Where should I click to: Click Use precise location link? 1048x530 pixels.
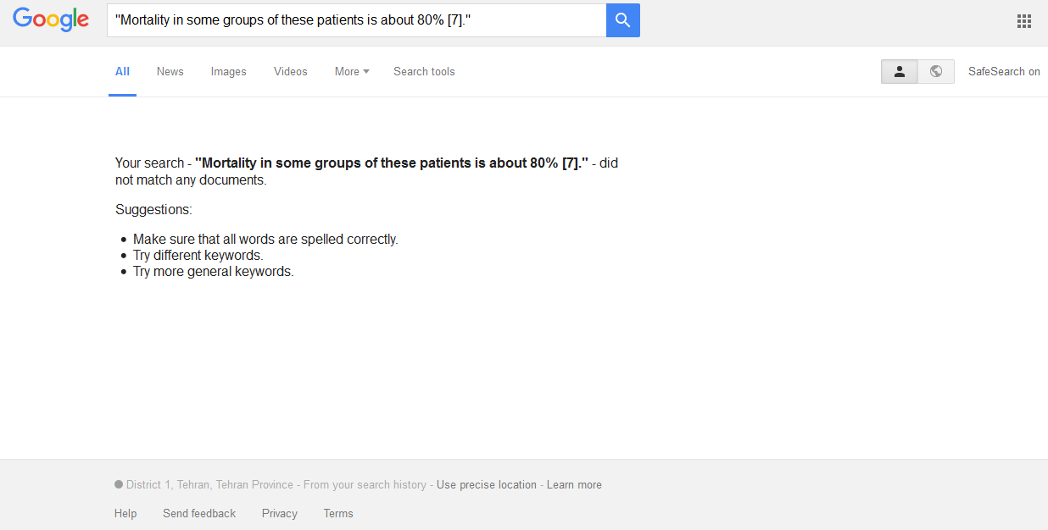[x=487, y=485]
